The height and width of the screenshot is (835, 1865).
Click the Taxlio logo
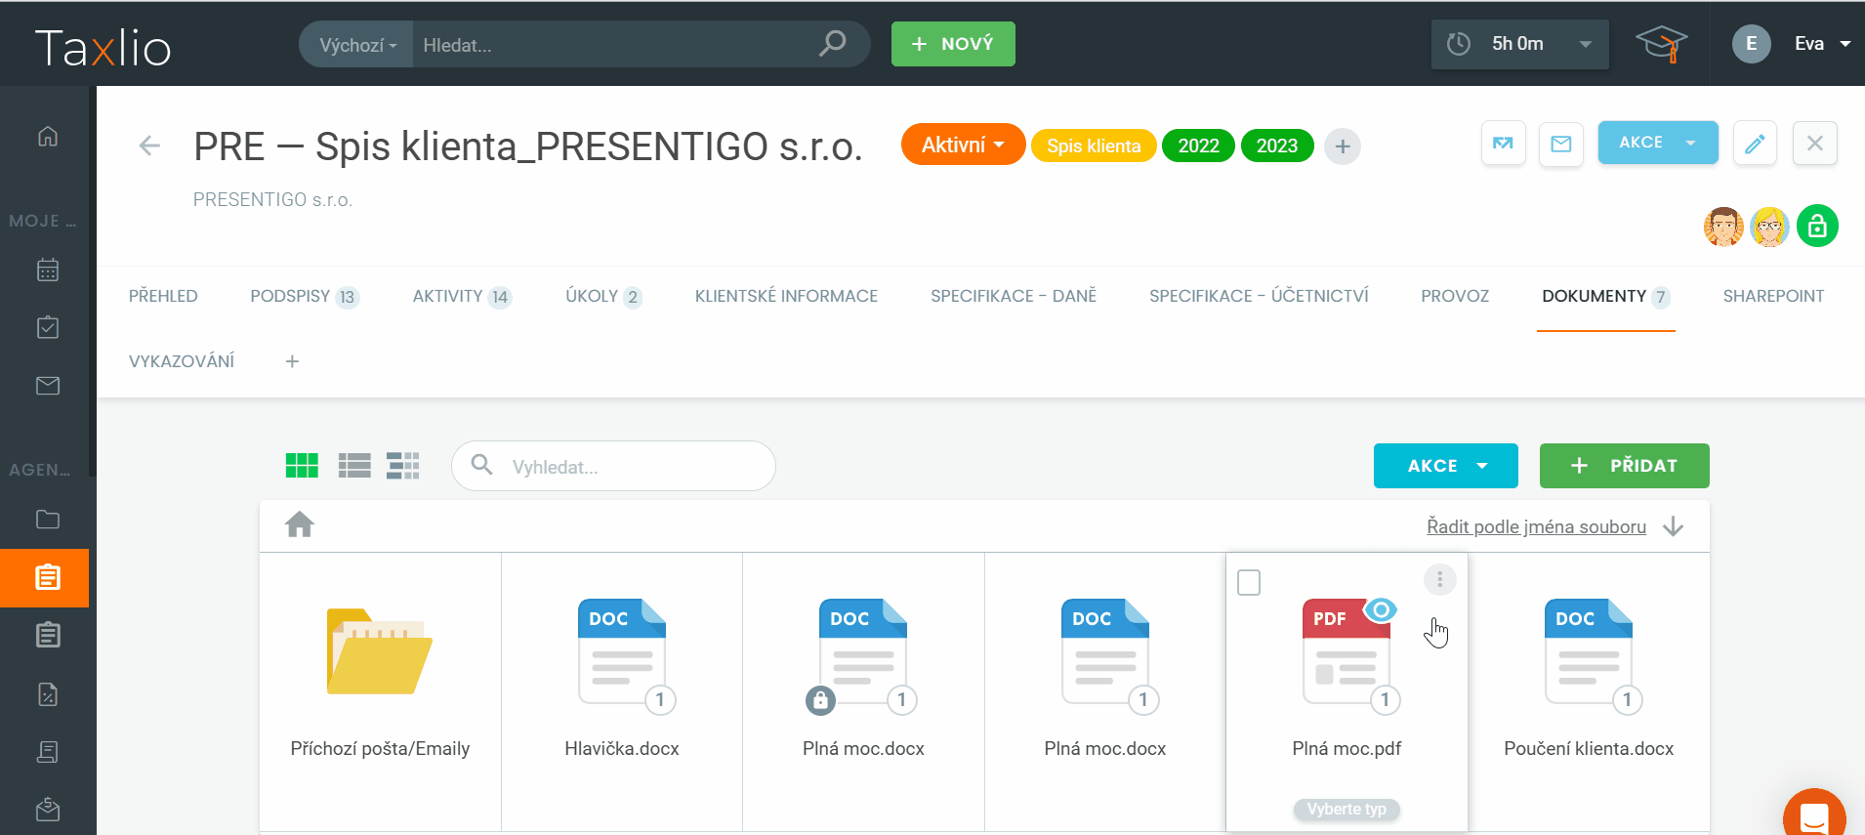(103, 47)
